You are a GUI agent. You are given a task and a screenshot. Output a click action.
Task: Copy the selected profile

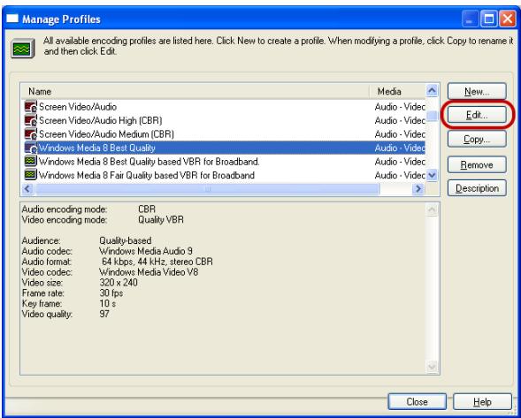(x=477, y=139)
